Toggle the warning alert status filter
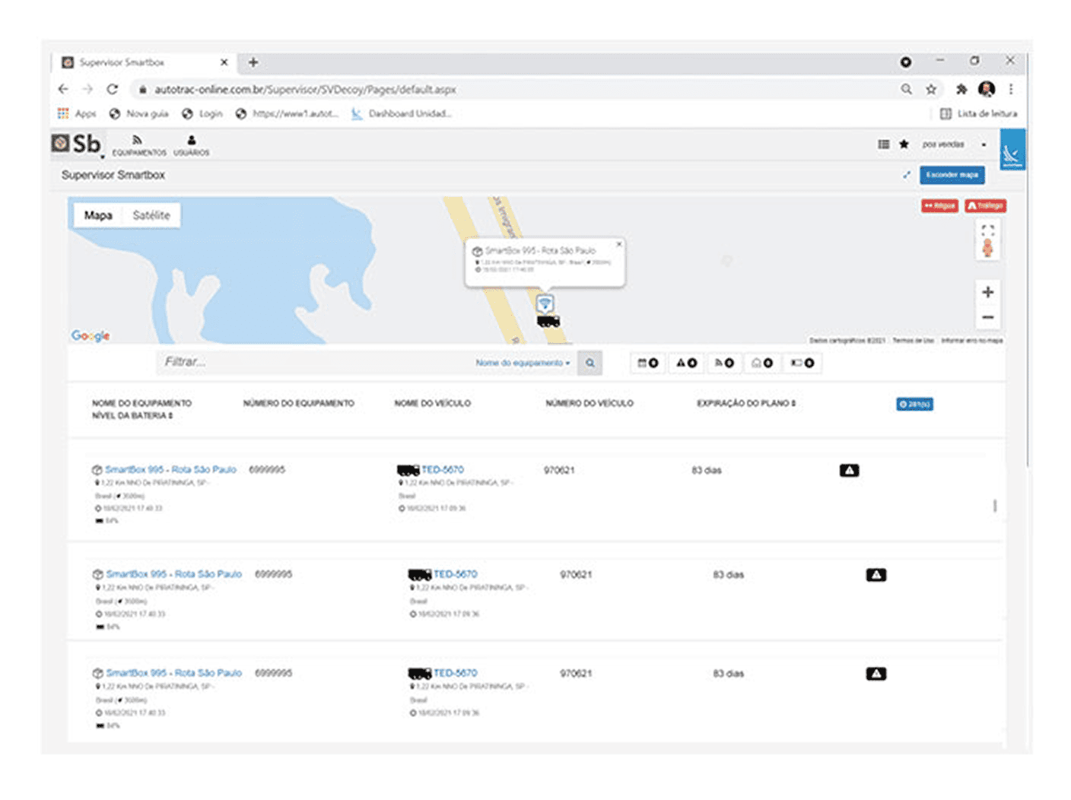Viewport: 1071px width, 800px height. 686,363
